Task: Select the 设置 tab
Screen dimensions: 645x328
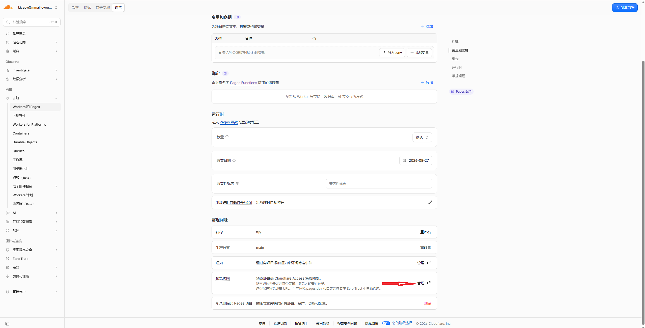Action: pos(118,8)
